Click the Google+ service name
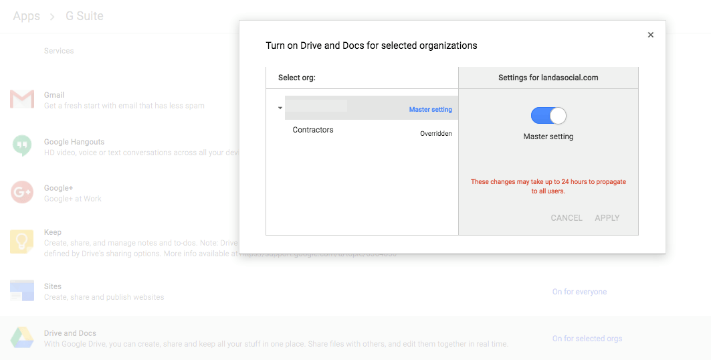The height and width of the screenshot is (360, 711). tap(58, 188)
